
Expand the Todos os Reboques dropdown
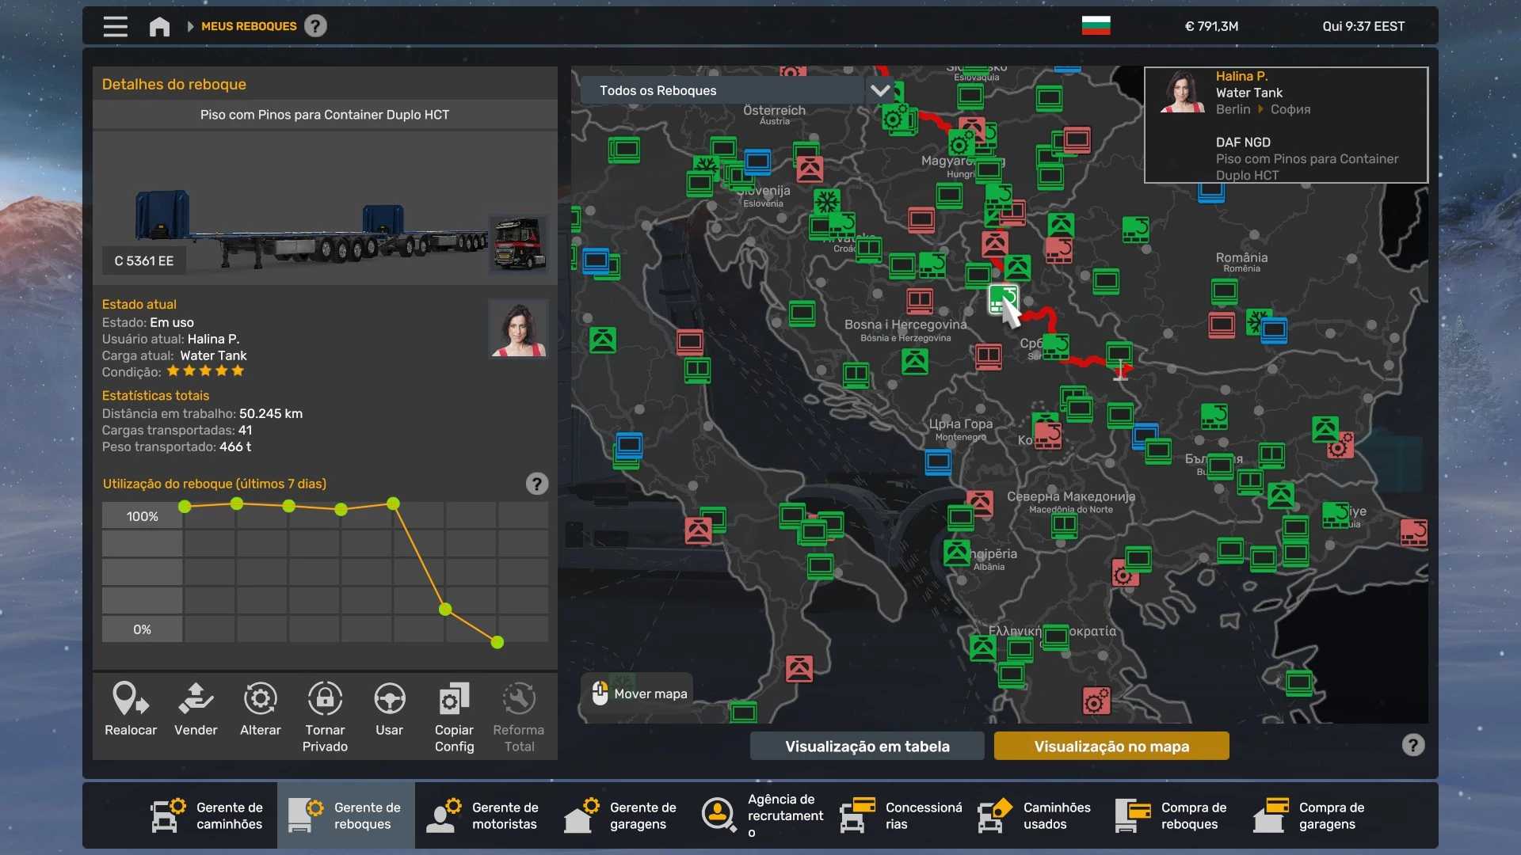(x=879, y=90)
